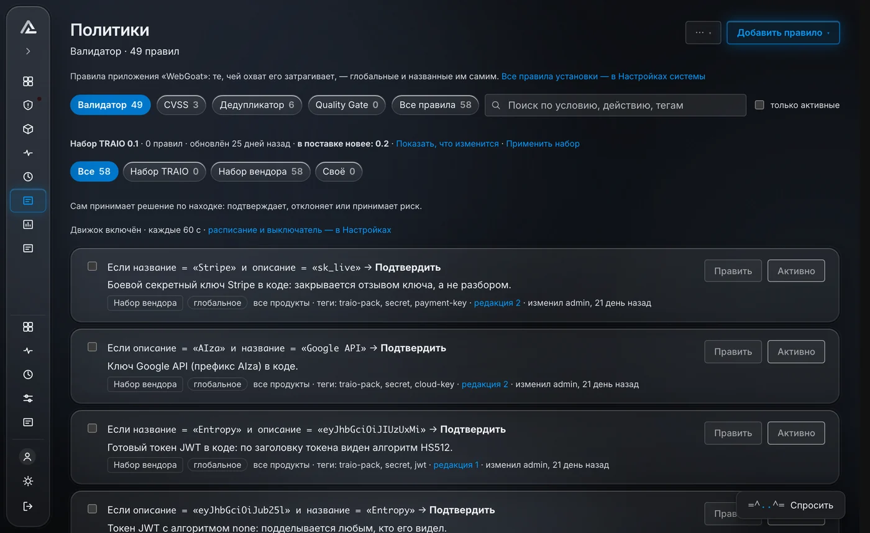Open the «Добавить правило» dropdown button
Screen dimensions: 870x533
point(783,33)
